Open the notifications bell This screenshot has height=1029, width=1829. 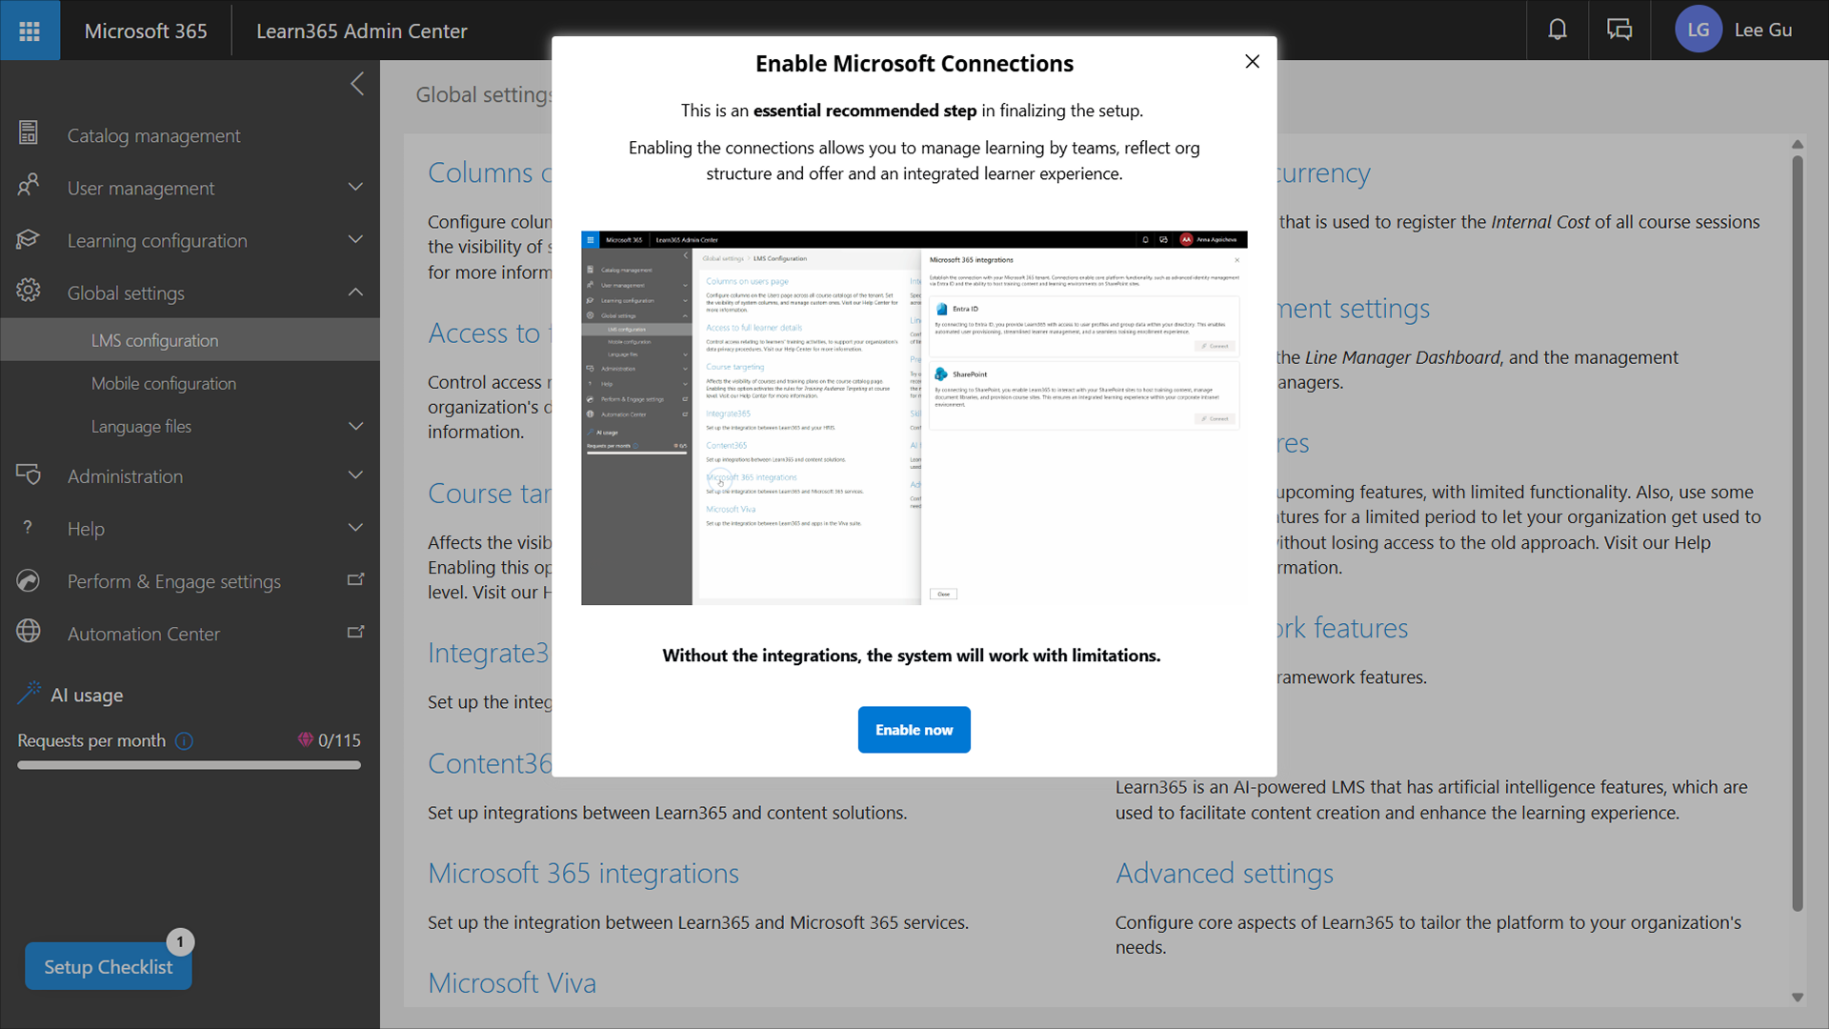coord(1558,30)
